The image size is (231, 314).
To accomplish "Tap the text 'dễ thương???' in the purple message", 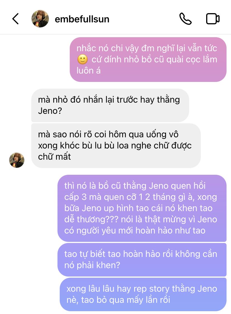I will (92, 220).
